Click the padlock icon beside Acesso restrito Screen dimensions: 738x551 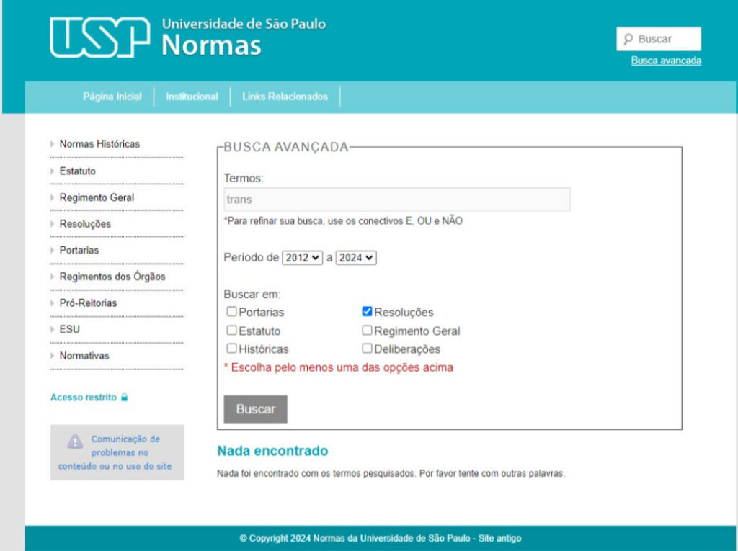tap(125, 398)
